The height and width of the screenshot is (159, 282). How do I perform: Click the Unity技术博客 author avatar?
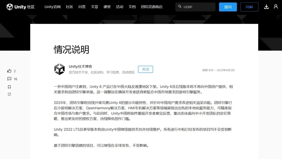tap(59, 69)
